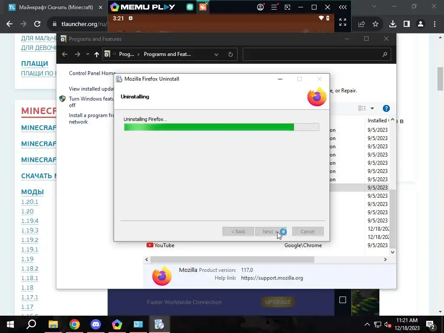Change the view layout icon
Image resolution: width=444 pixels, height=333 pixels.
[362, 108]
